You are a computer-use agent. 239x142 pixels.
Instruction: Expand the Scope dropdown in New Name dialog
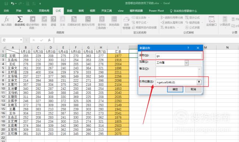click(x=186, y=63)
